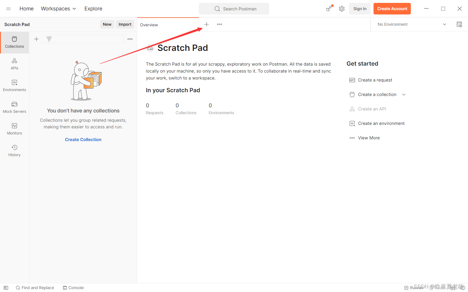Open collections panel more options dots

click(130, 39)
